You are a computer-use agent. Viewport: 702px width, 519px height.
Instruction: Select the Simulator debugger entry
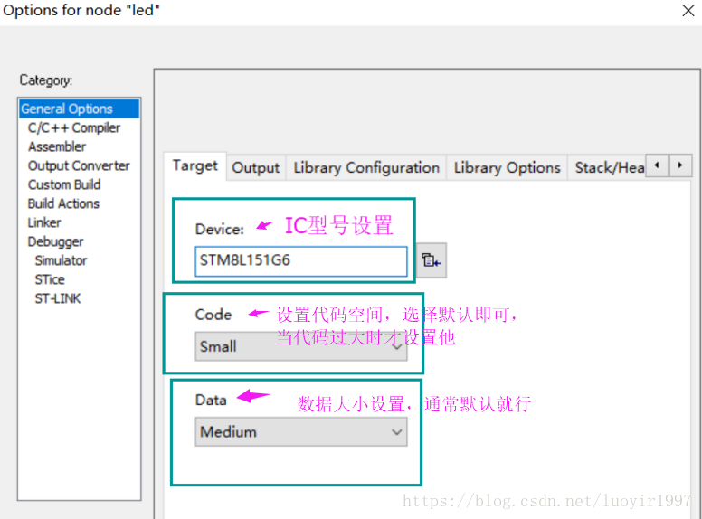point(61,260)
